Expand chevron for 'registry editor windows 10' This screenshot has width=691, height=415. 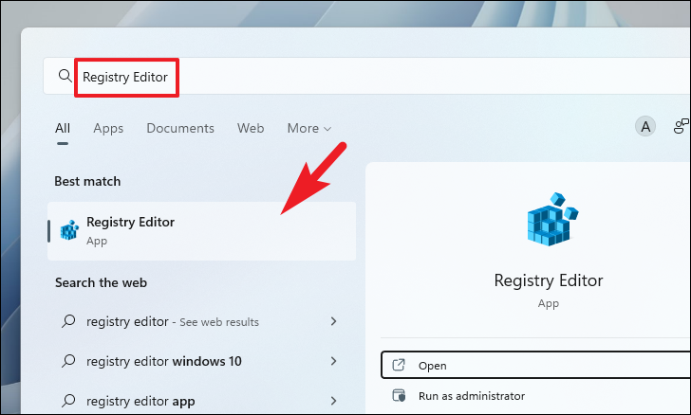[333, 361]
